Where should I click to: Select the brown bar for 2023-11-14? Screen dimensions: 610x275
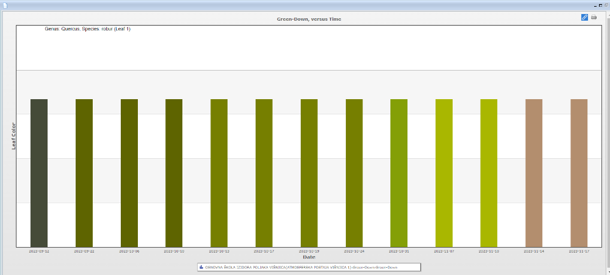534,173
